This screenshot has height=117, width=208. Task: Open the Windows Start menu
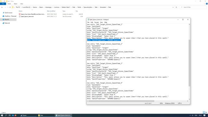(x=2, y=115)
